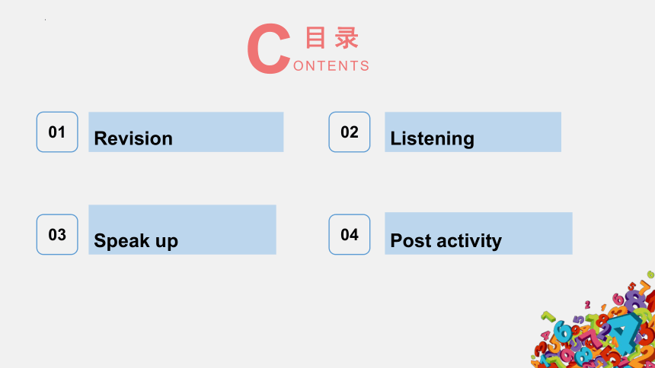
Task: Click the 04 number box
Action: coord(350,234)
